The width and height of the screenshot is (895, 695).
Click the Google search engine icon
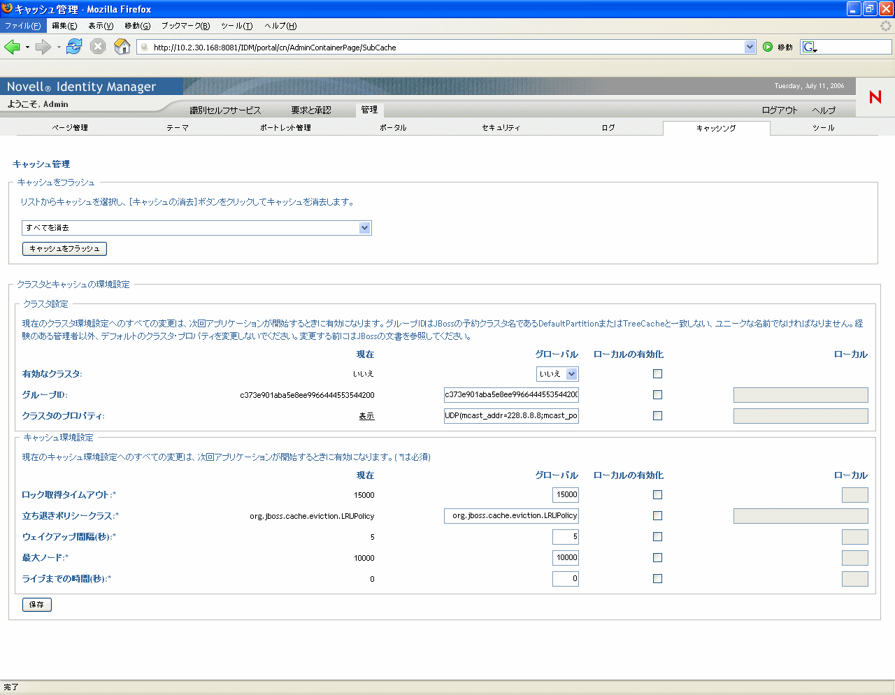click(809, 47)
